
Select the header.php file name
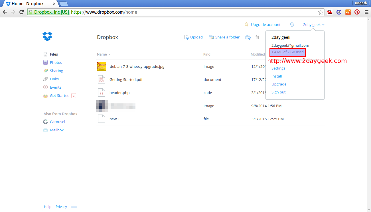(x=119, y=93)
